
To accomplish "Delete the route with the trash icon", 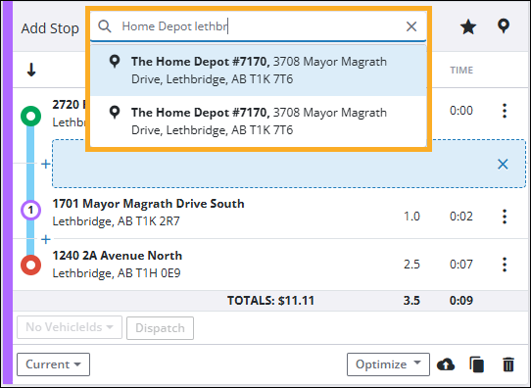I will tap(508, 364).
